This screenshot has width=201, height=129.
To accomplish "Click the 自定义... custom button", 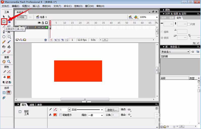I will click(112, 110).
